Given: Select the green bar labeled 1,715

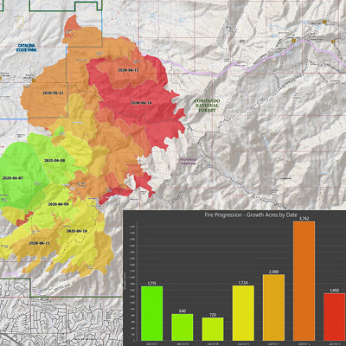Looking at the screenshot, I should pyautogui.click(x=152, y=313).
